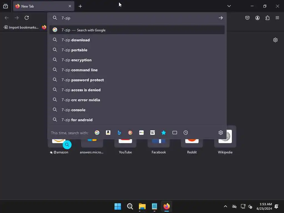Search this time with Wikipedia icon
The image size is (284, 213).
pos(153,133)
